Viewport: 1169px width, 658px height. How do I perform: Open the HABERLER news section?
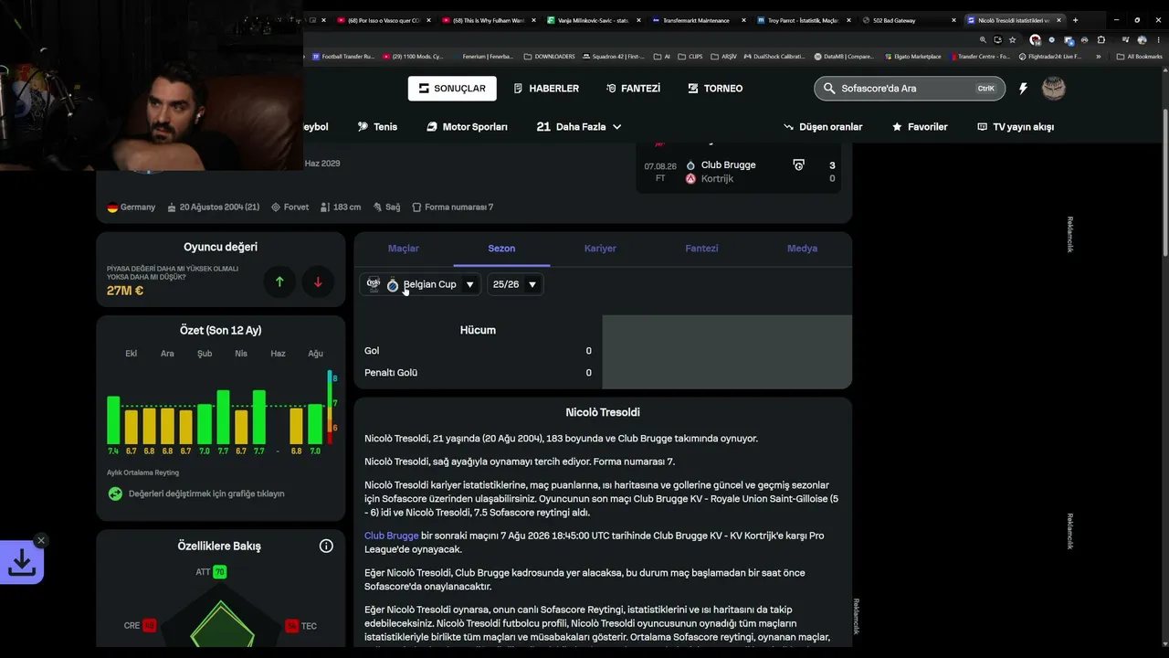[x=546, y=89]
